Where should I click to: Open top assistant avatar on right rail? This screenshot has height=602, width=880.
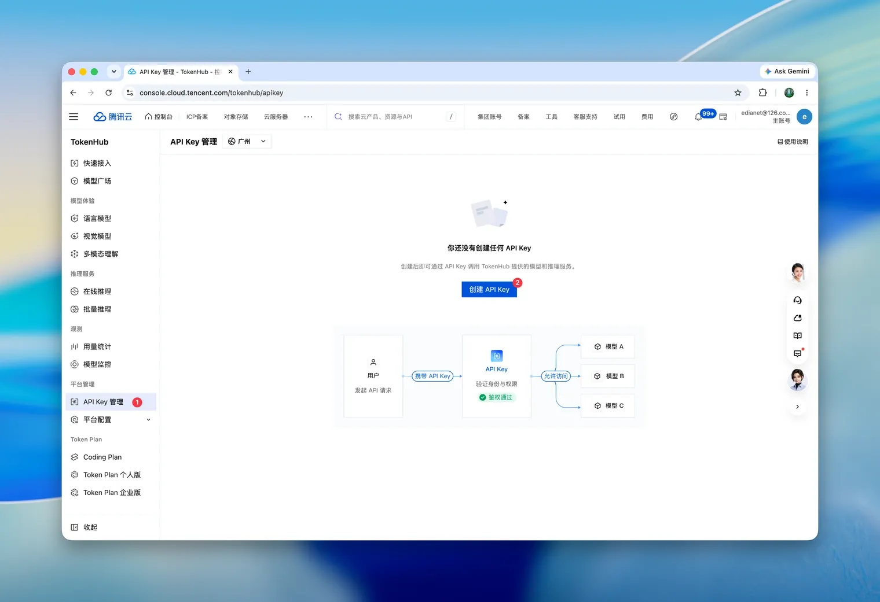(798, 272)
